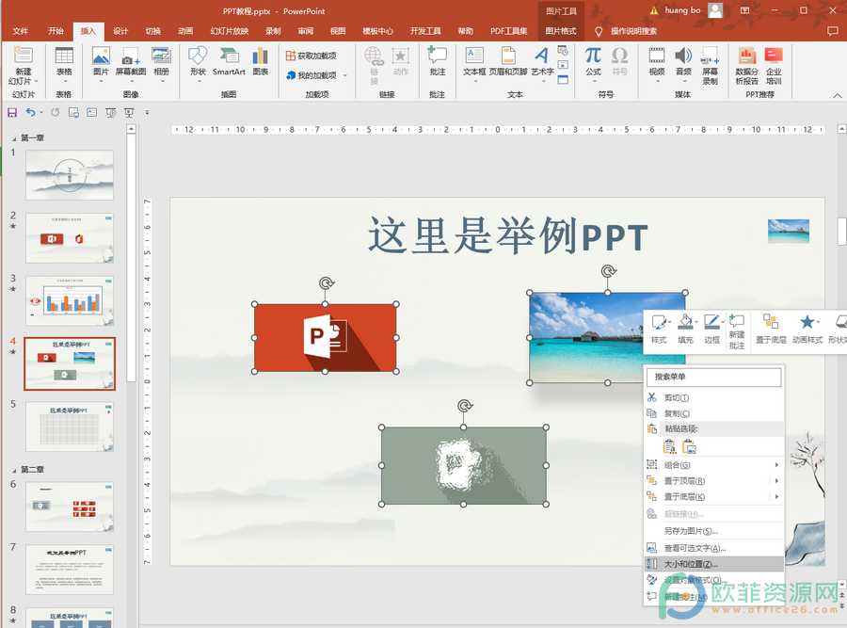The height and width of the screenshot is (628, 847).
Task: Choose 复制 (Copy) from the context menu
Action: pyautogui.click(x=714, y=413)
